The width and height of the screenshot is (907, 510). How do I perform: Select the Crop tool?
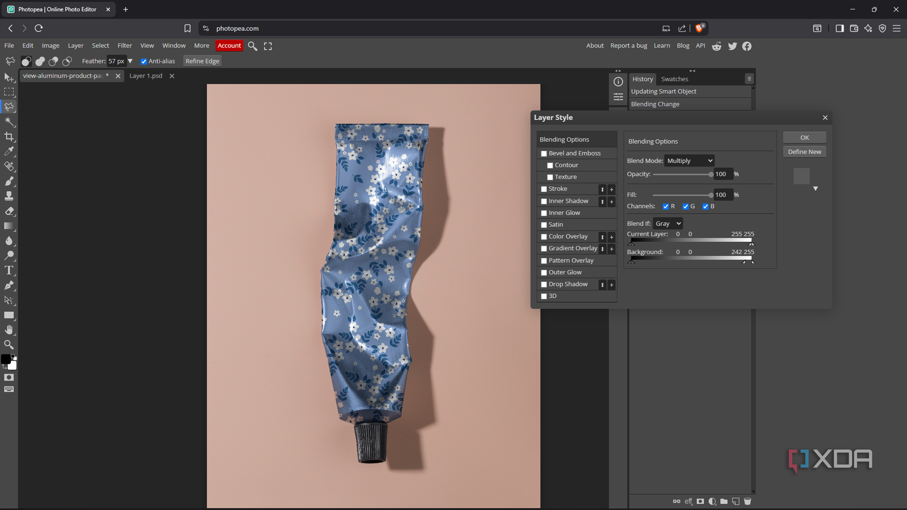(x=9, y=137)
